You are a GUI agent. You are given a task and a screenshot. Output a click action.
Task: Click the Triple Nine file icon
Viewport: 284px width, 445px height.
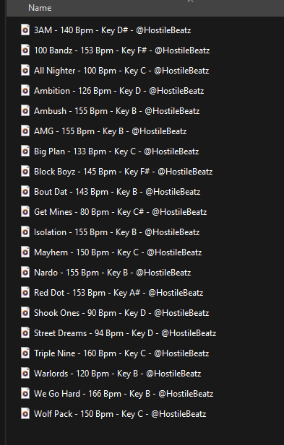(25, 353)
